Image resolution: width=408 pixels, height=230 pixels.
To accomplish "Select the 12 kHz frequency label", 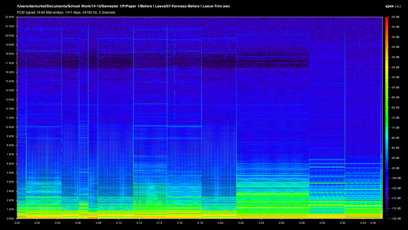I will click(10, 109).
